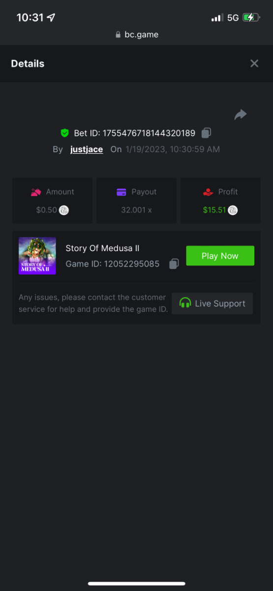Click the green verified shield icon
This screenshot has width=273, height=591.
coord(64,133)
